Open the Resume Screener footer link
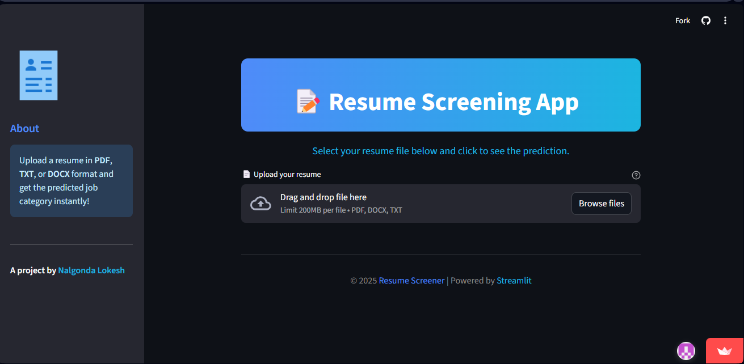The width and height of the screenshot is (744, 364). 411,281
